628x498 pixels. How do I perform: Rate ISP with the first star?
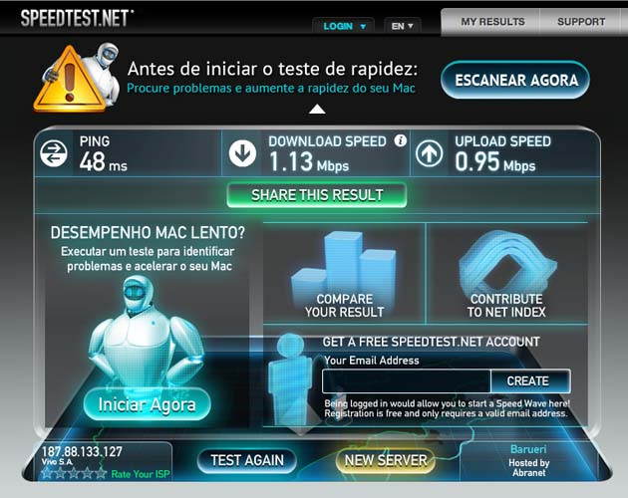coord(47,473)
